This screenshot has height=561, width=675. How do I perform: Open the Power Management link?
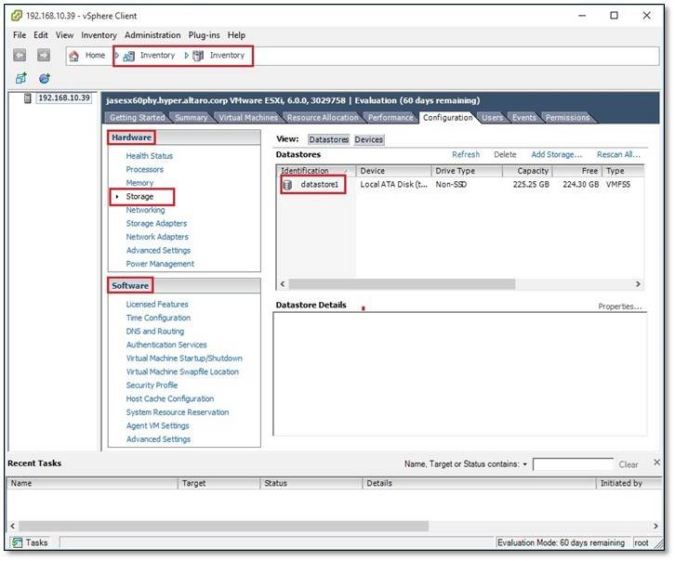[x=160, y=264]
